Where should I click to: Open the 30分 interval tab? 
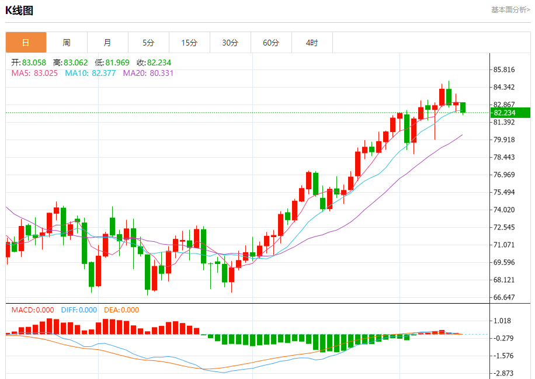(x=230, y=43)
